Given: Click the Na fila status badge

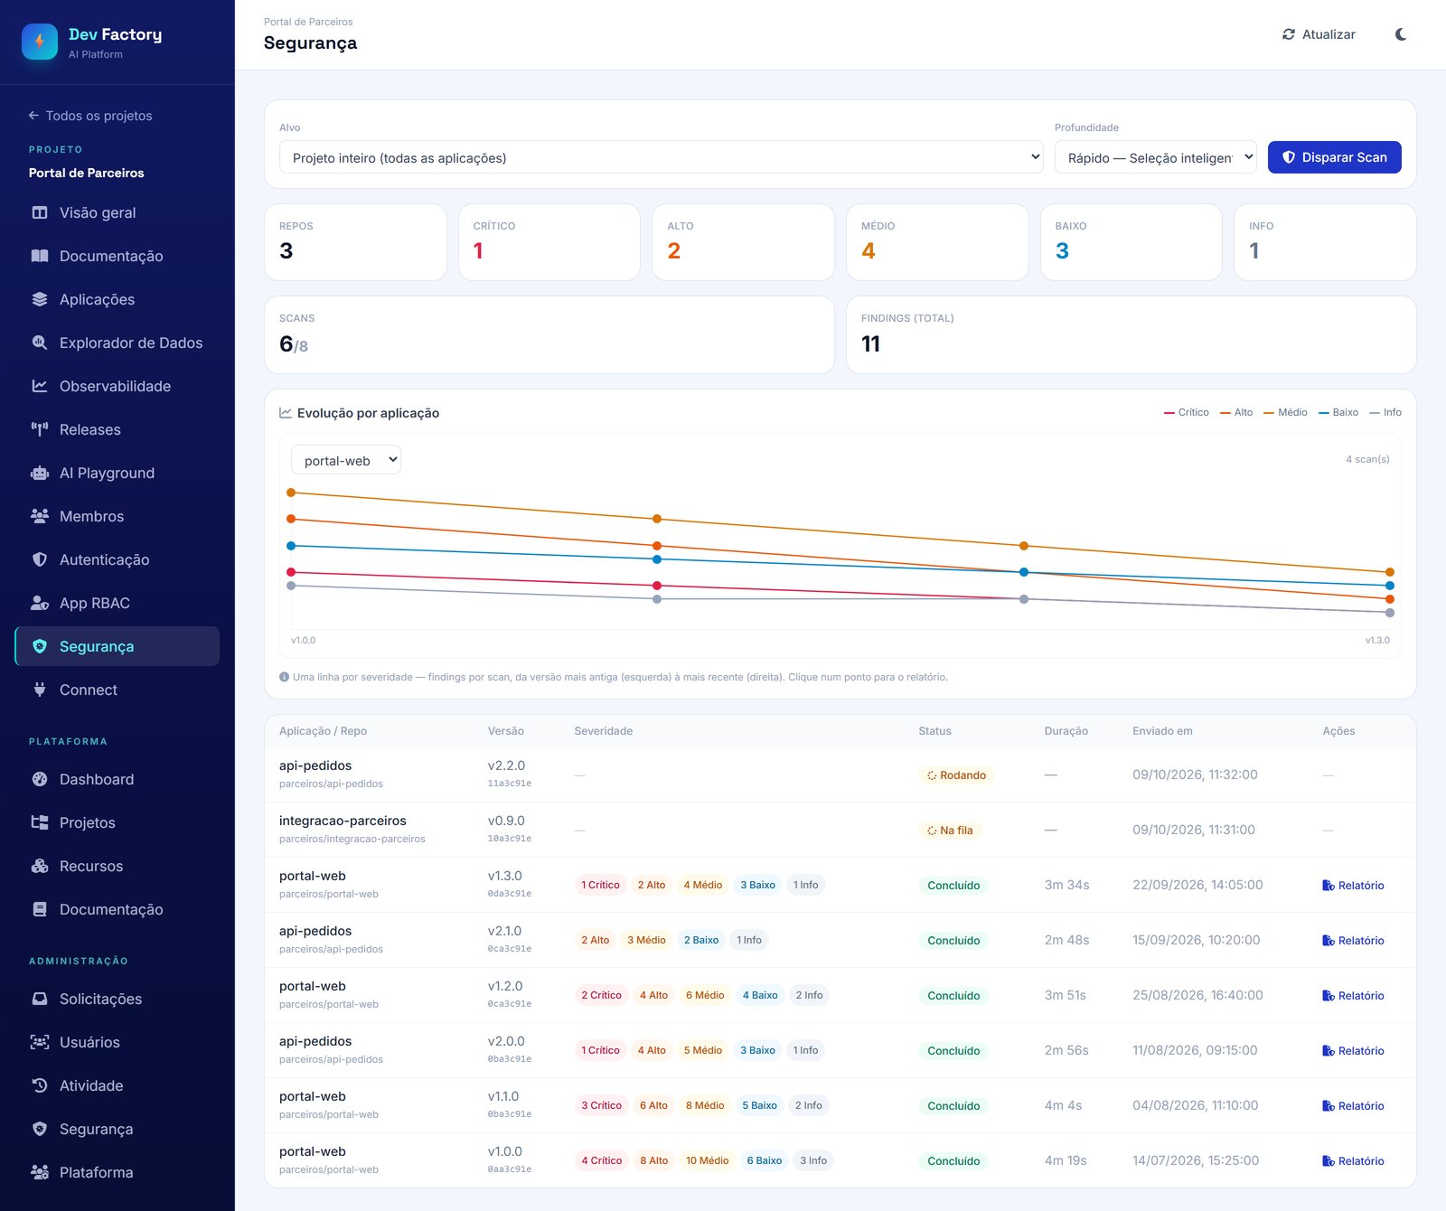Looking at the screenshot, I should [x=950, y=831].
